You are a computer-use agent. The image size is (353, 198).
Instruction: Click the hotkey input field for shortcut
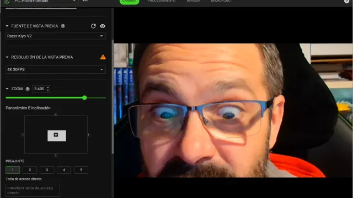(x=33, y=190)
